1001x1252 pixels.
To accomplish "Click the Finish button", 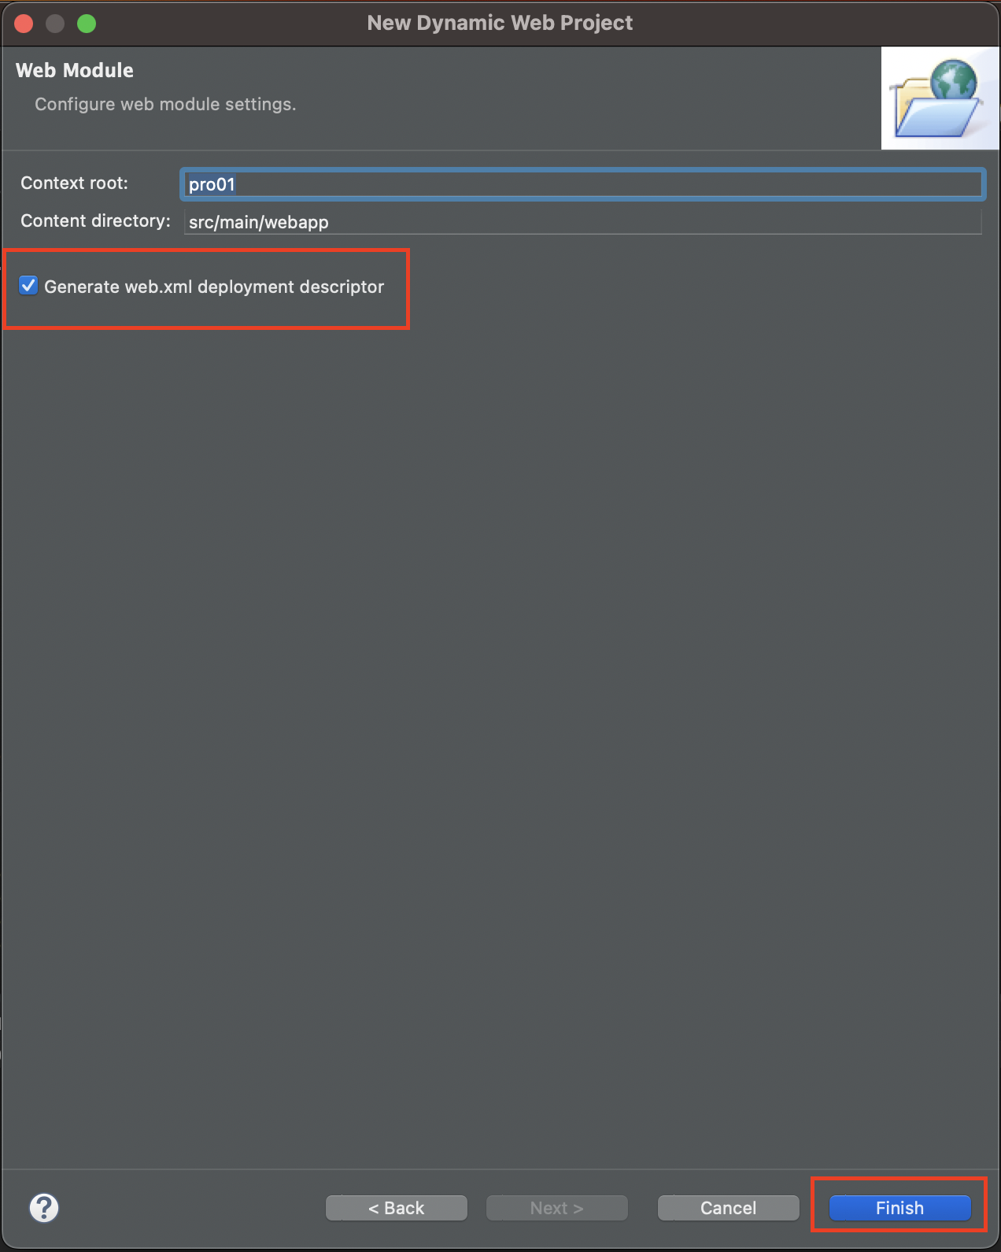I will [x=899, y=1208].
